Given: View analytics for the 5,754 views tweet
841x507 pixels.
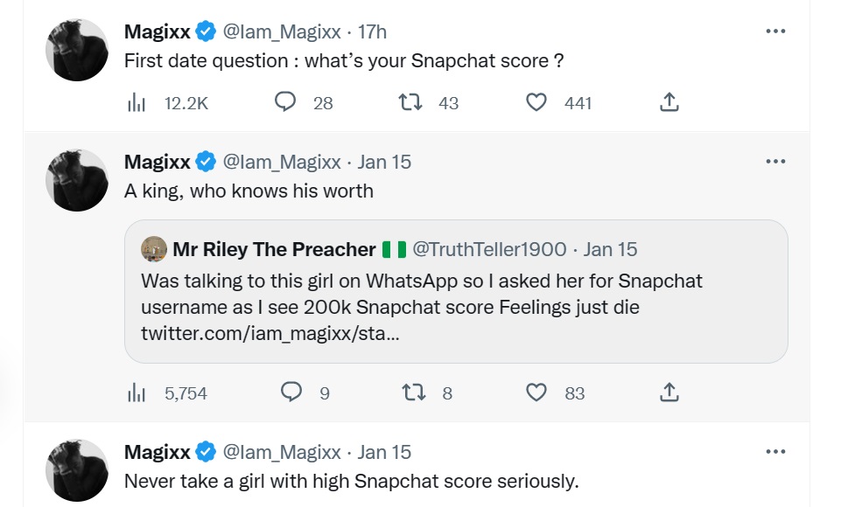Looking at the screenshot, I should pos(137,393).
